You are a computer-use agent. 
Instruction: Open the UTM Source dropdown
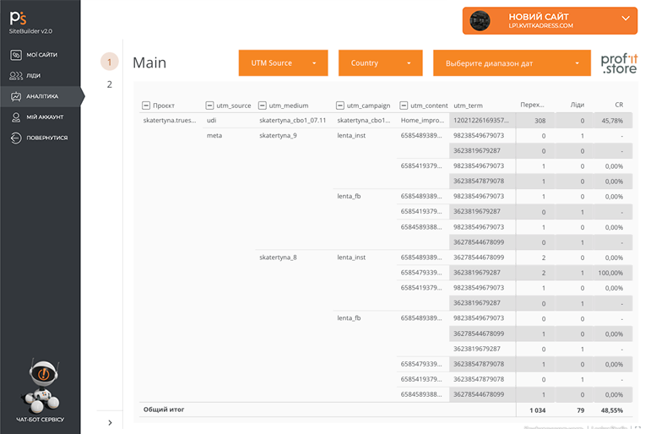[x=282, y=63]
